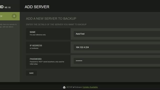Click the Name input field containing AesirTest
Viewport: 160px width, 90px height.
(117, 34)
